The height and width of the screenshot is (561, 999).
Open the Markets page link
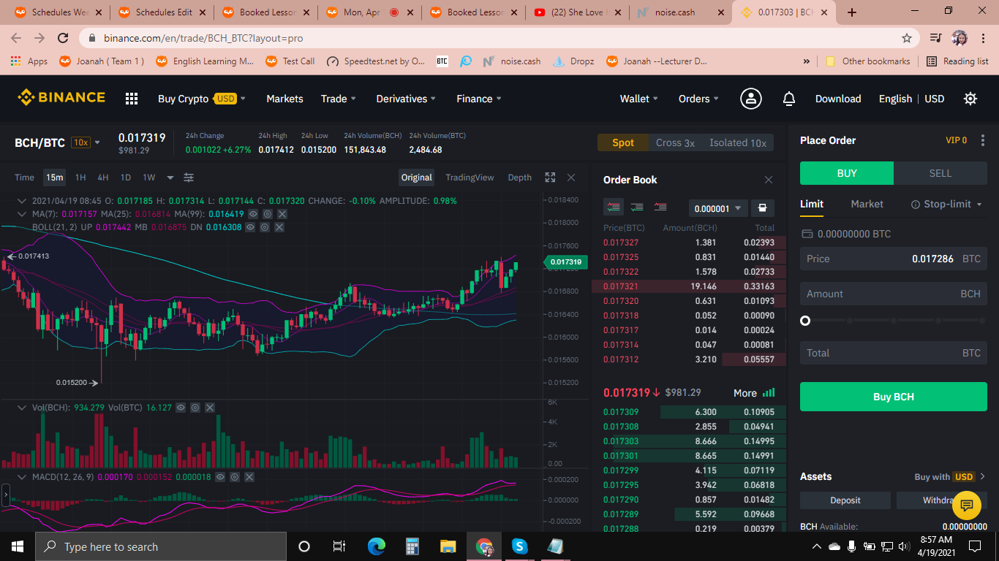point(284,99)
